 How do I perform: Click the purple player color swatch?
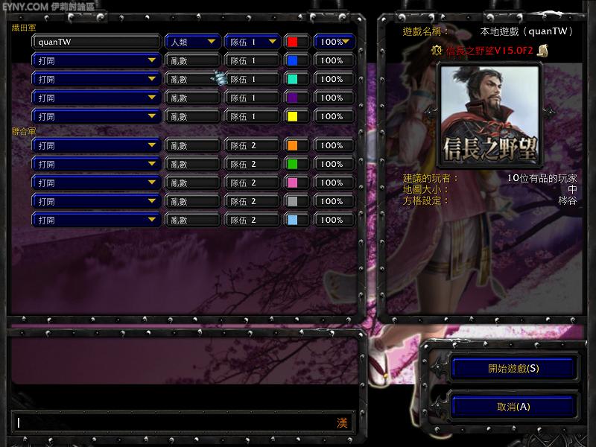click(292, 98)
